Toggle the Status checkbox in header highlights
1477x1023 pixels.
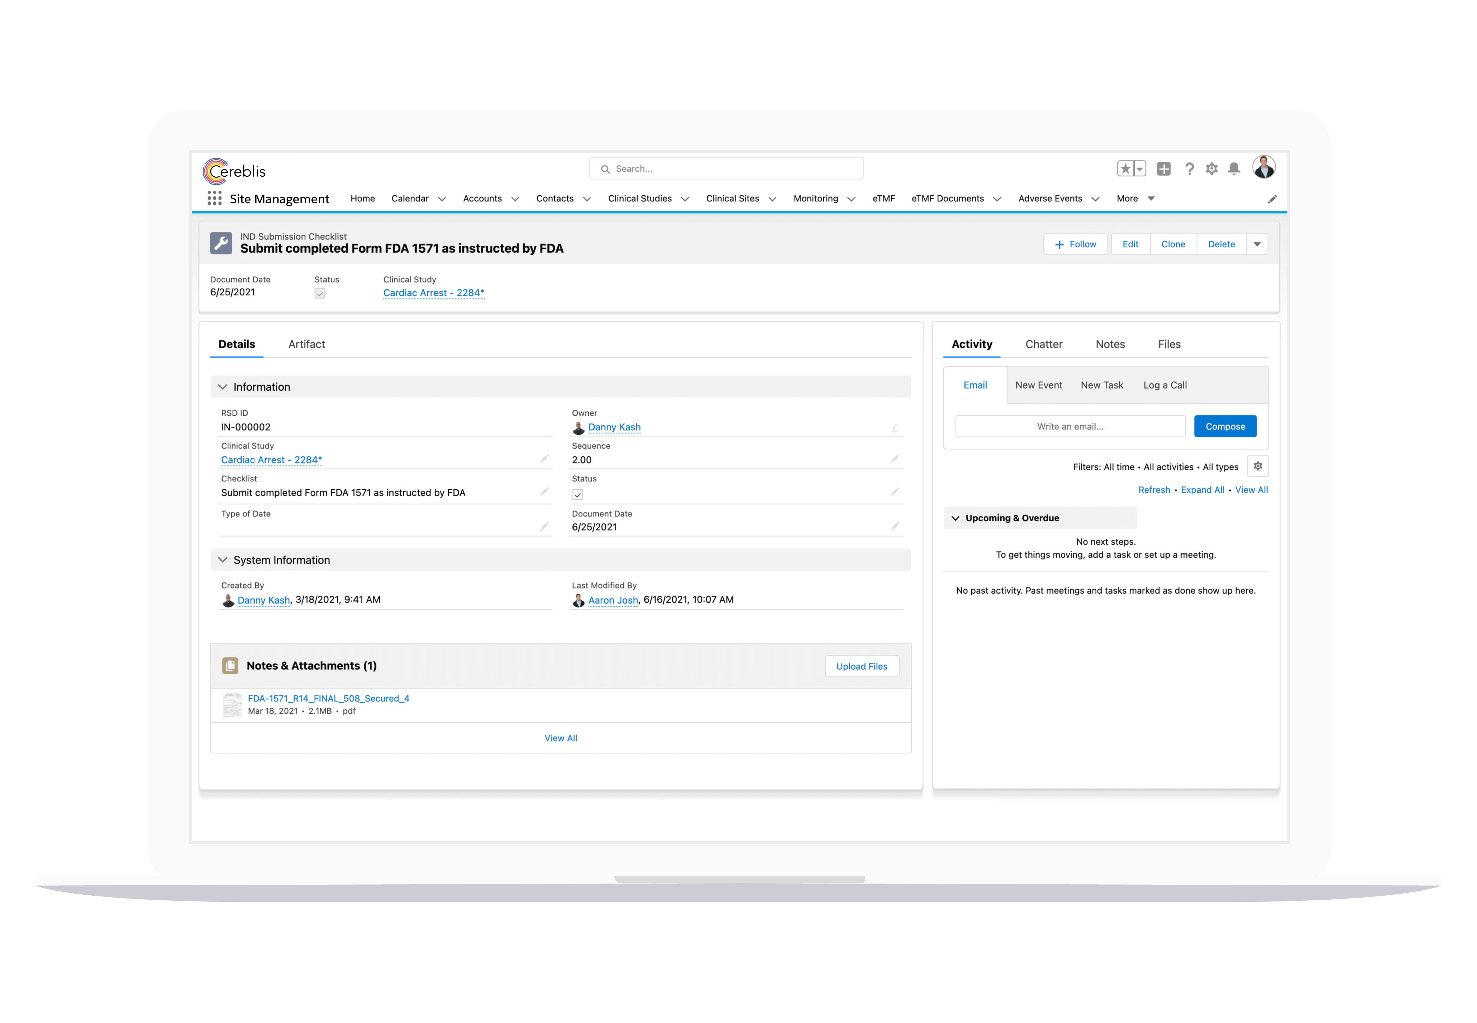(320, 294)
